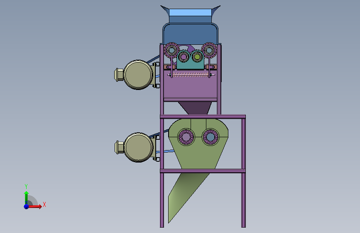Screen dimensions: 360x233
Task: Select left bearing ring on green housing
Action: point(186,137)
